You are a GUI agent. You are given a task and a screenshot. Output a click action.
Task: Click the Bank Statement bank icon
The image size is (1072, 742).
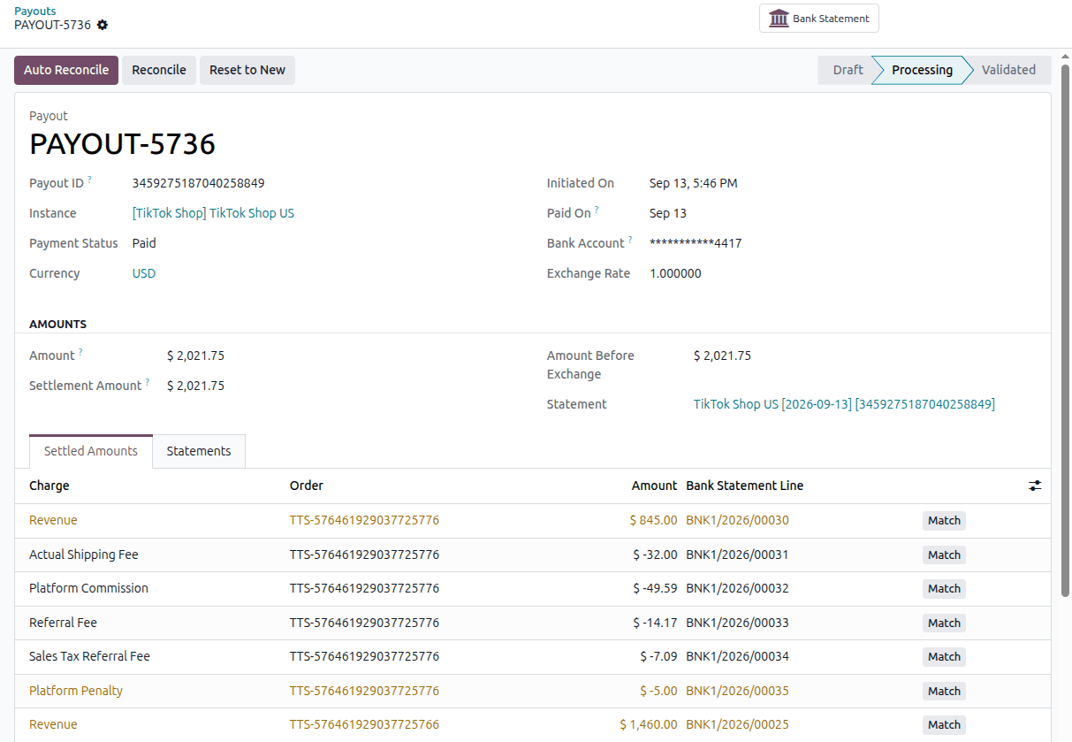[779, 18]
